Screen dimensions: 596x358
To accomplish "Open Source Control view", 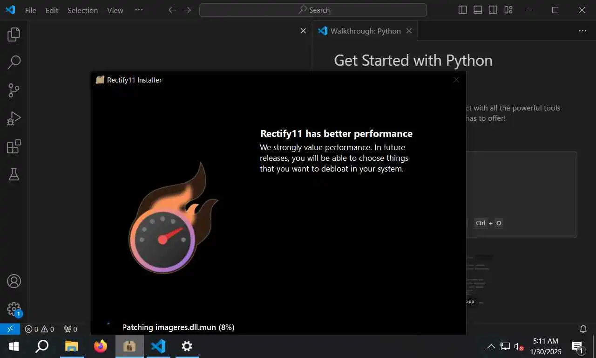I will coord(14,90).
